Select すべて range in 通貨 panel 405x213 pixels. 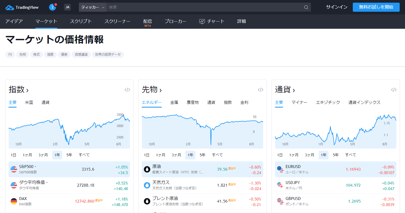click(350, 155)
